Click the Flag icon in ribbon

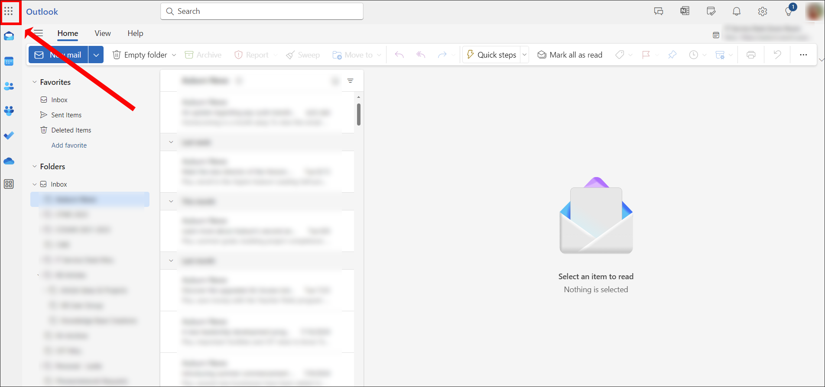[x=646, y=55]
